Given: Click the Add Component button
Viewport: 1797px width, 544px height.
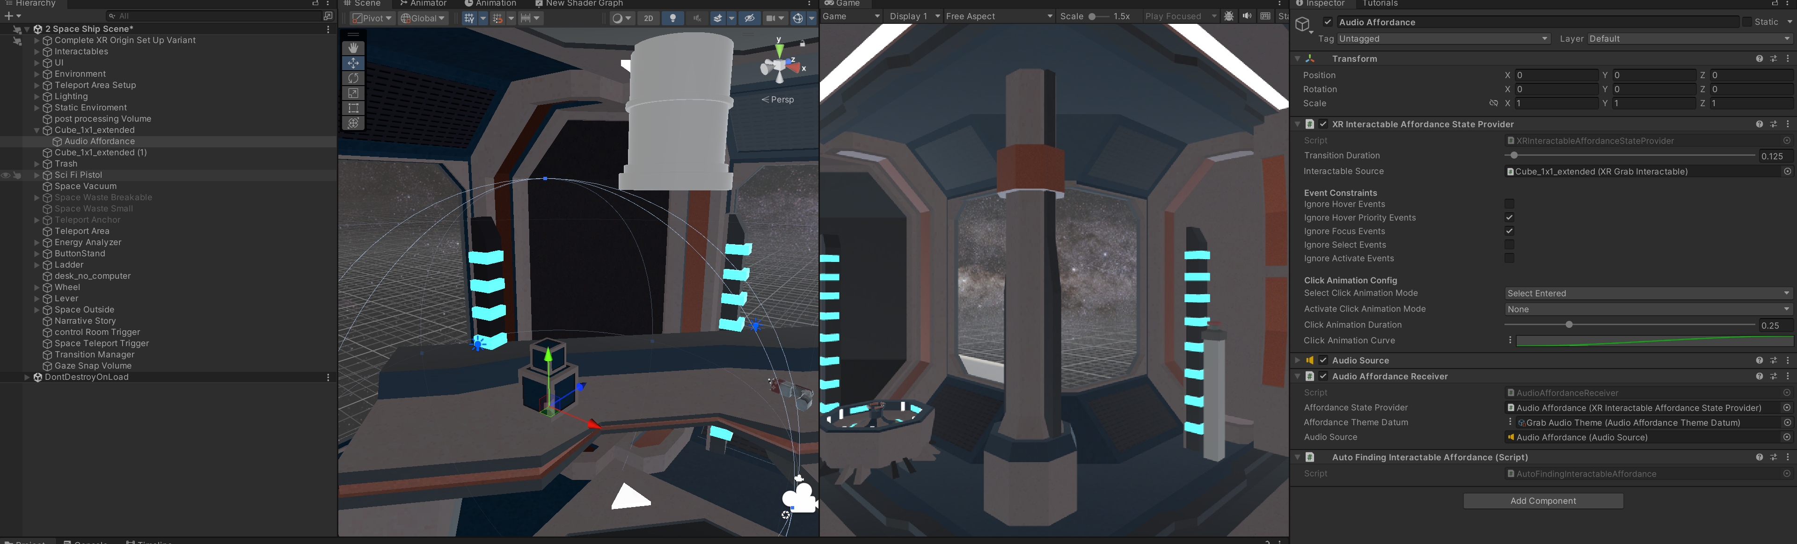Looking at the screenshot, I should [1543, 501].
